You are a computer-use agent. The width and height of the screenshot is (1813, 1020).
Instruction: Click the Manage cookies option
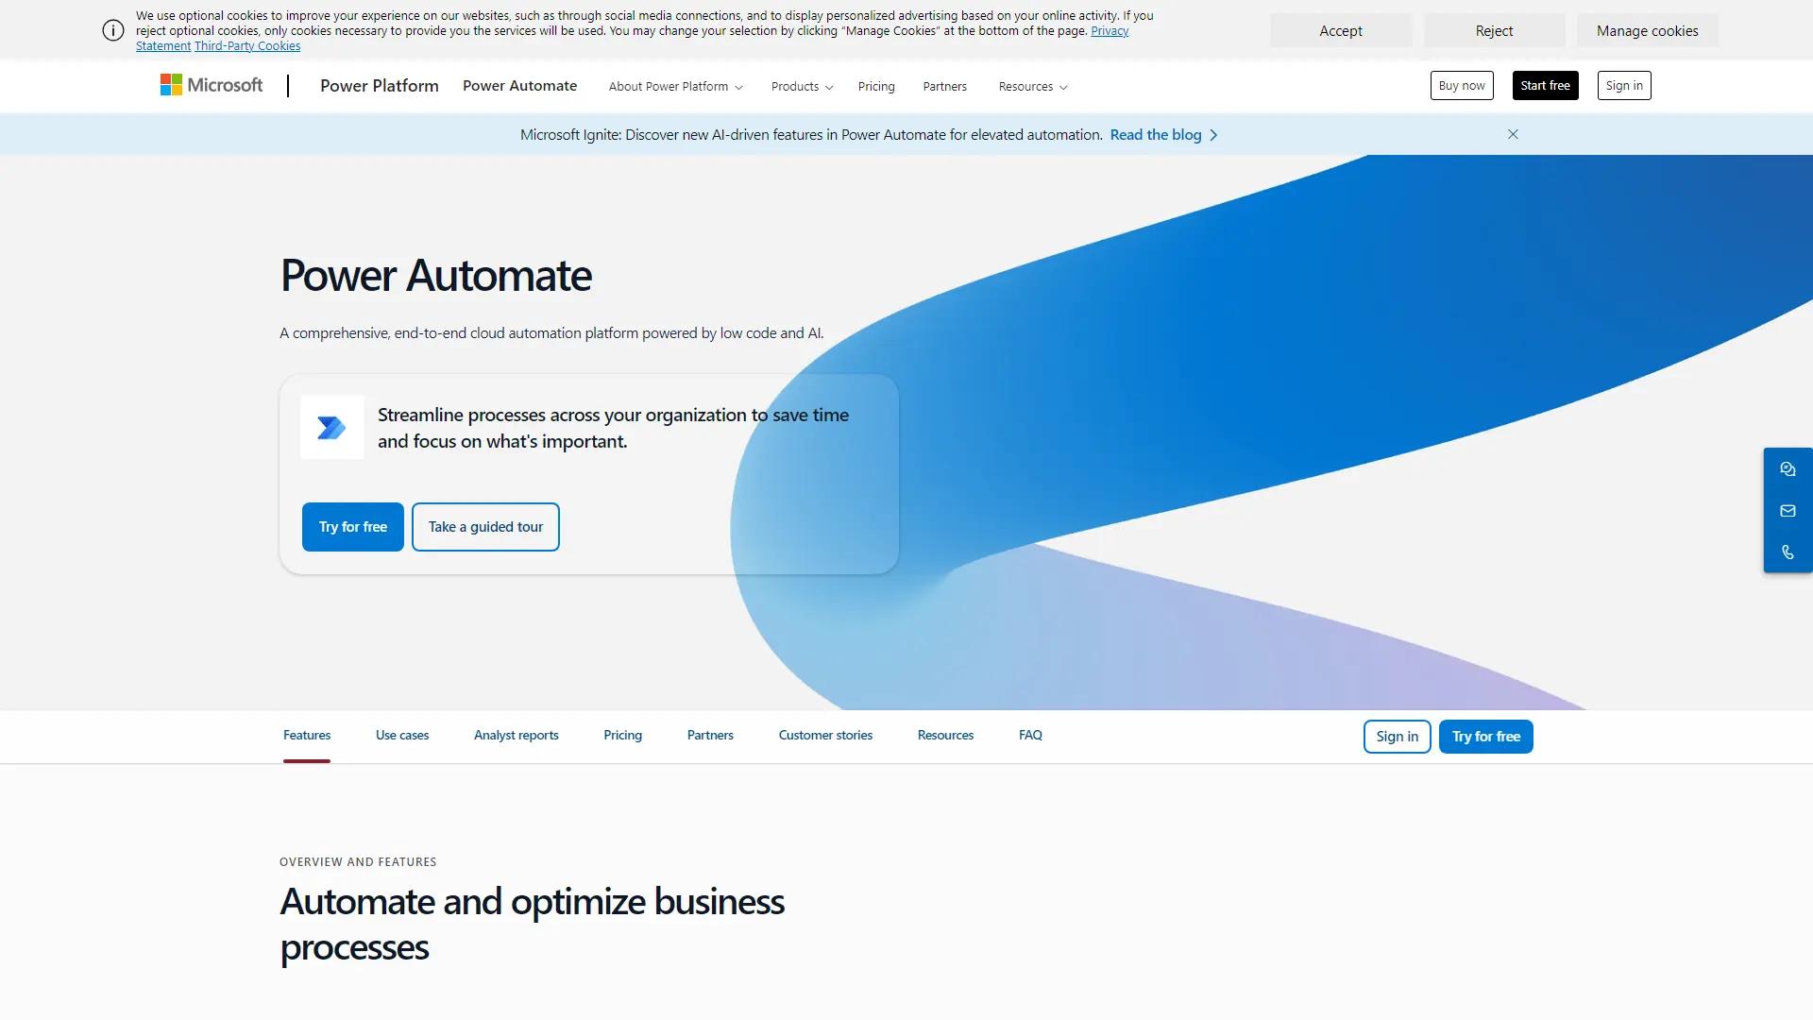coord(1646,30)
